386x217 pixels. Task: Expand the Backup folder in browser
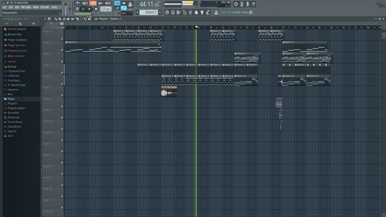click(x=10, y=66)
